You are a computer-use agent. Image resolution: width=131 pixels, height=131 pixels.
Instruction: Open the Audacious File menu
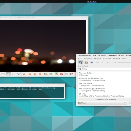tap(80, 59)
